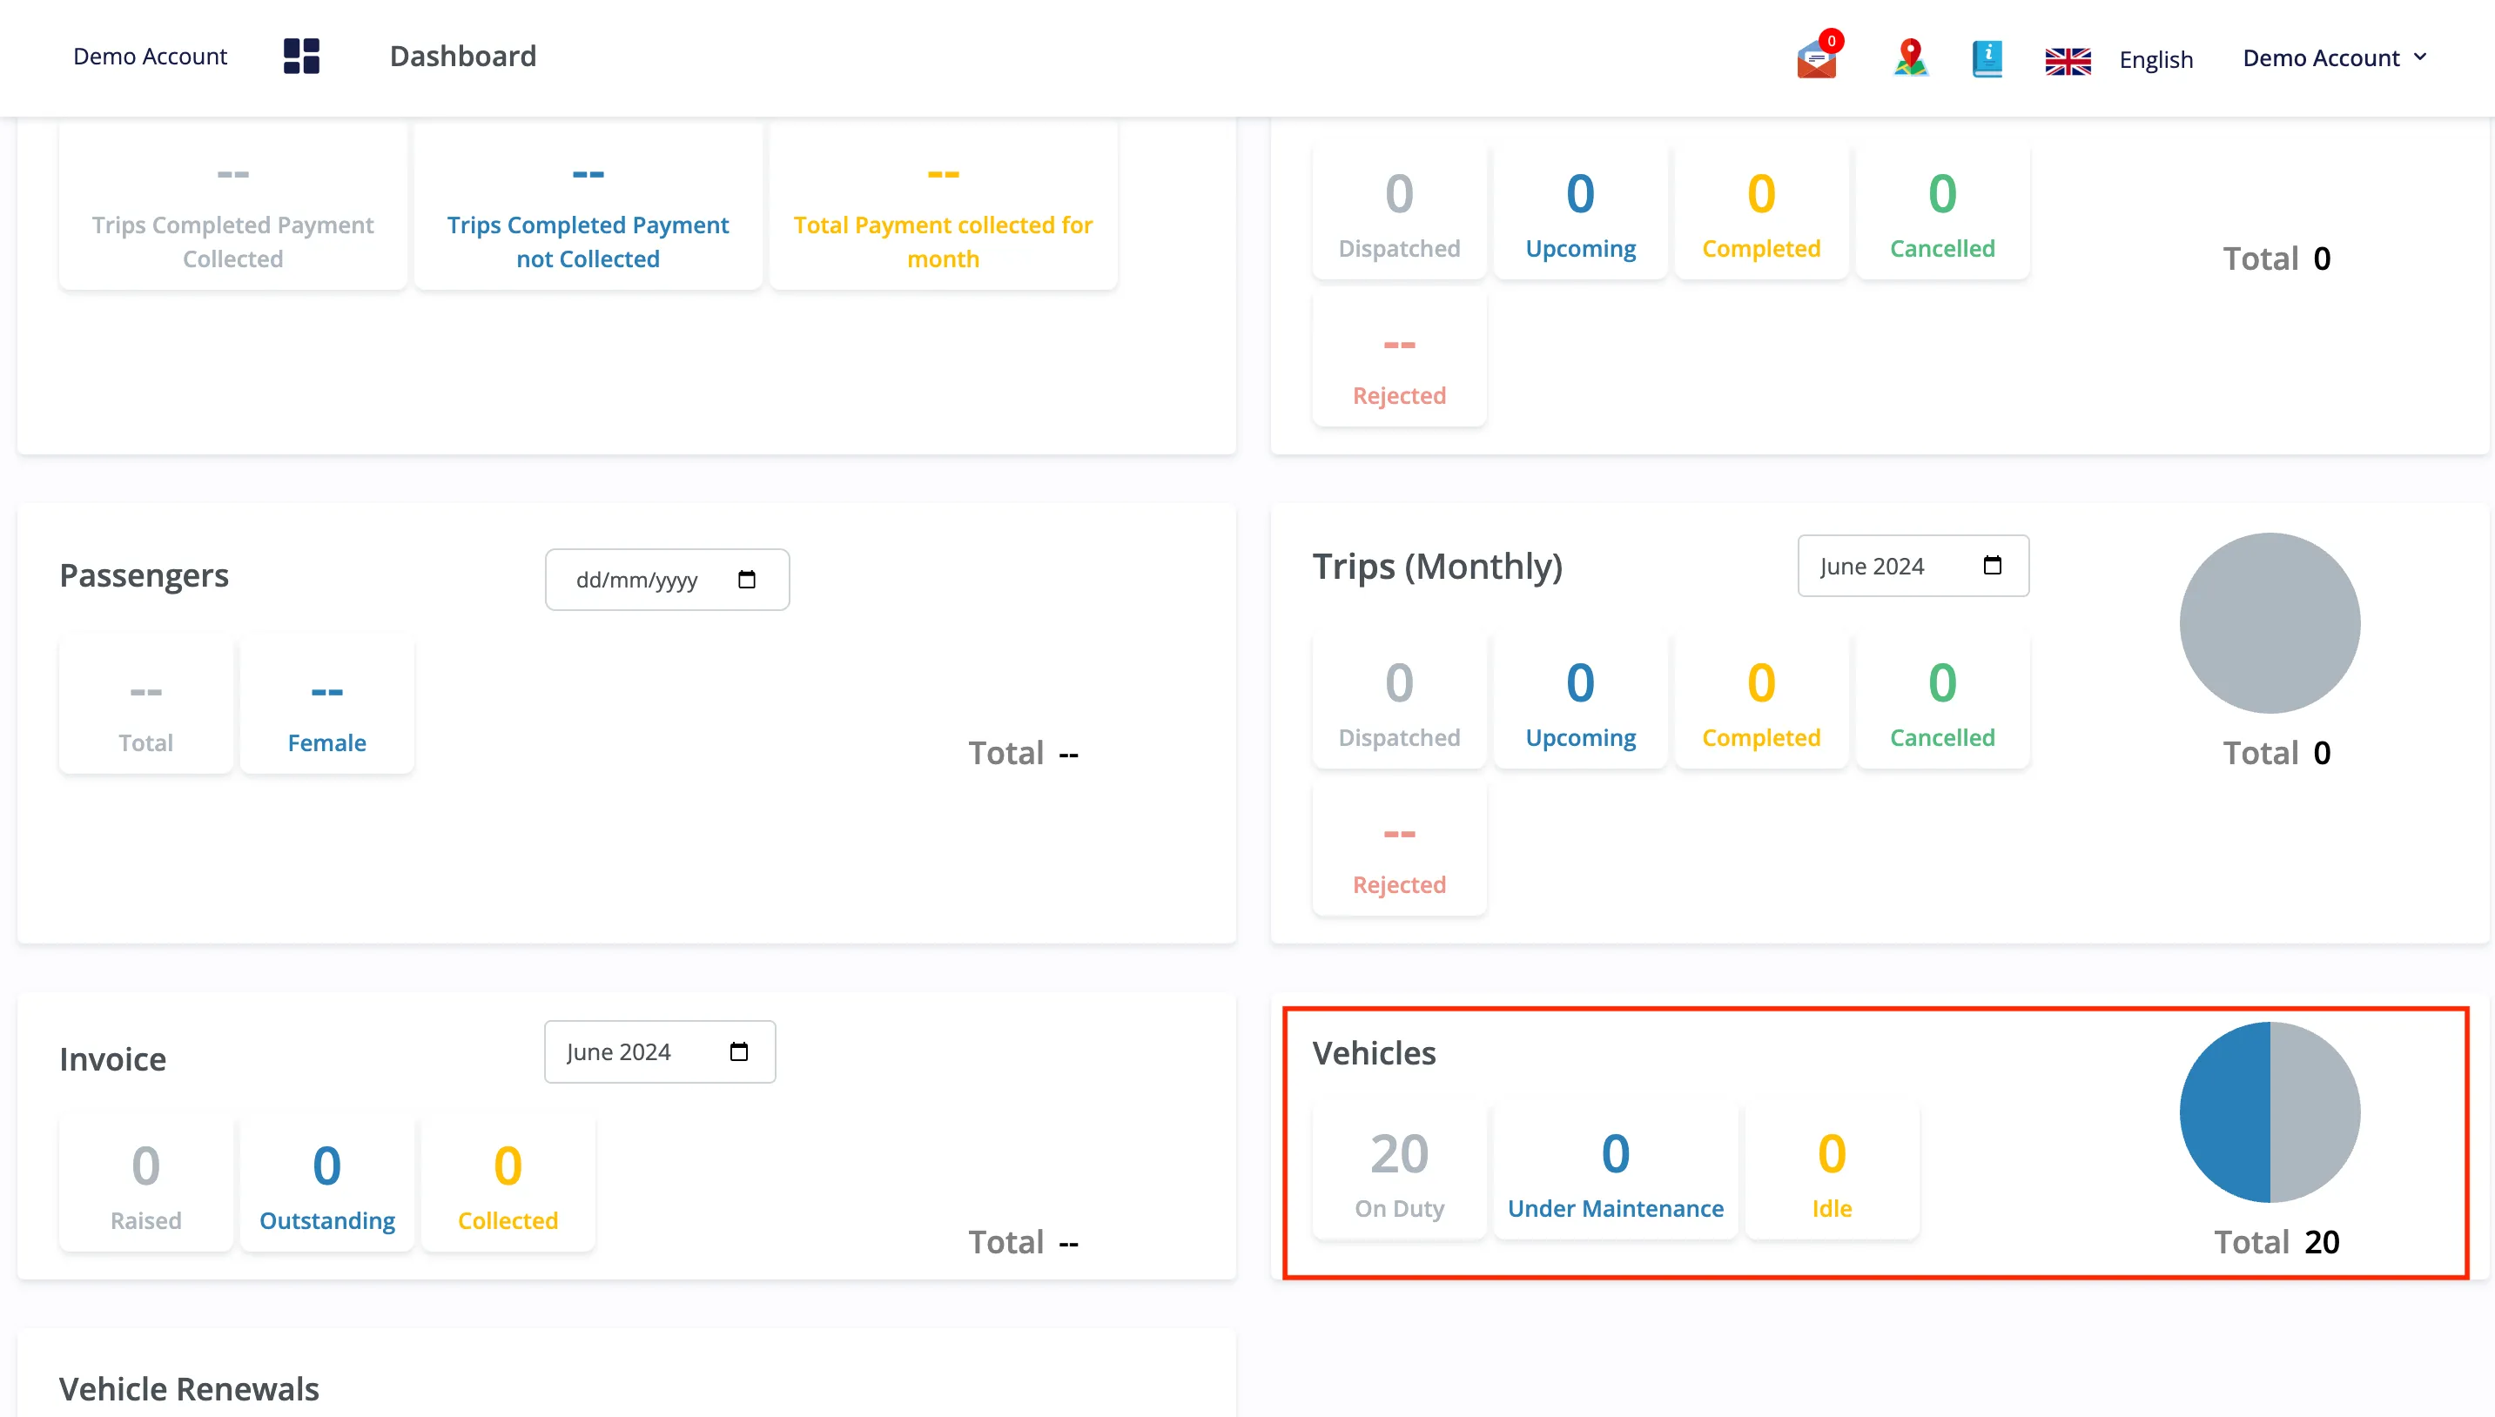This screenshot has height=1417, width=2495.
Task: Click the UK flag language icon
Action: pos(2068,59)
